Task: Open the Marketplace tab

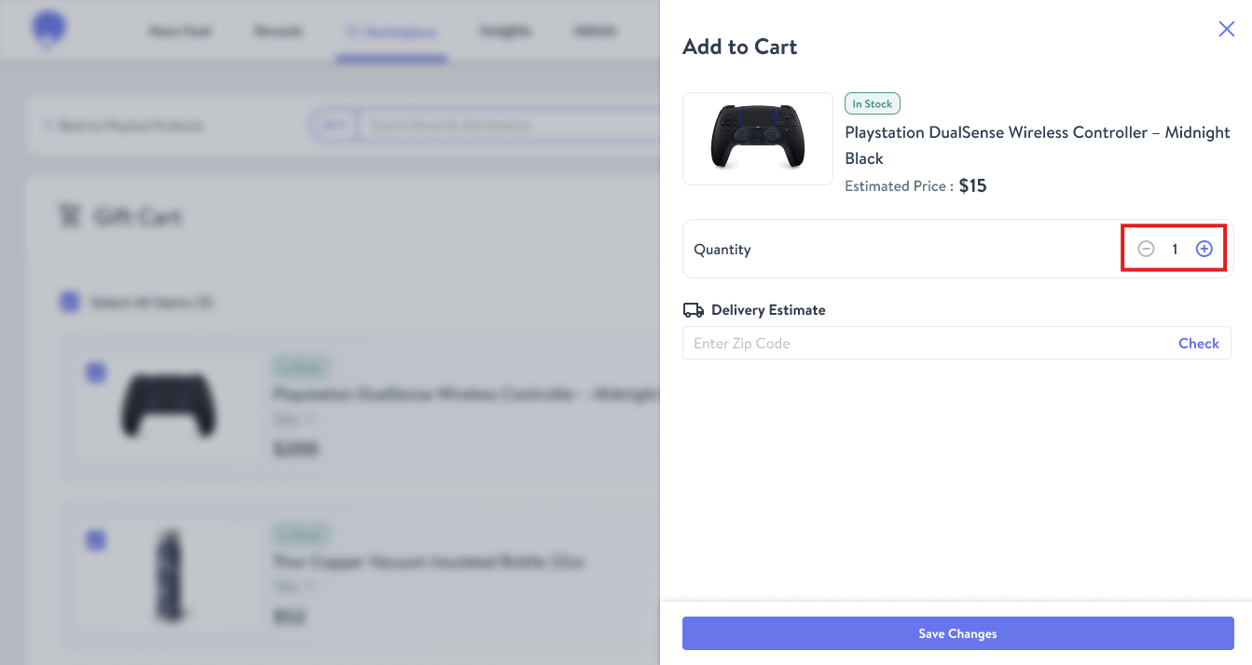Action: 392,32
